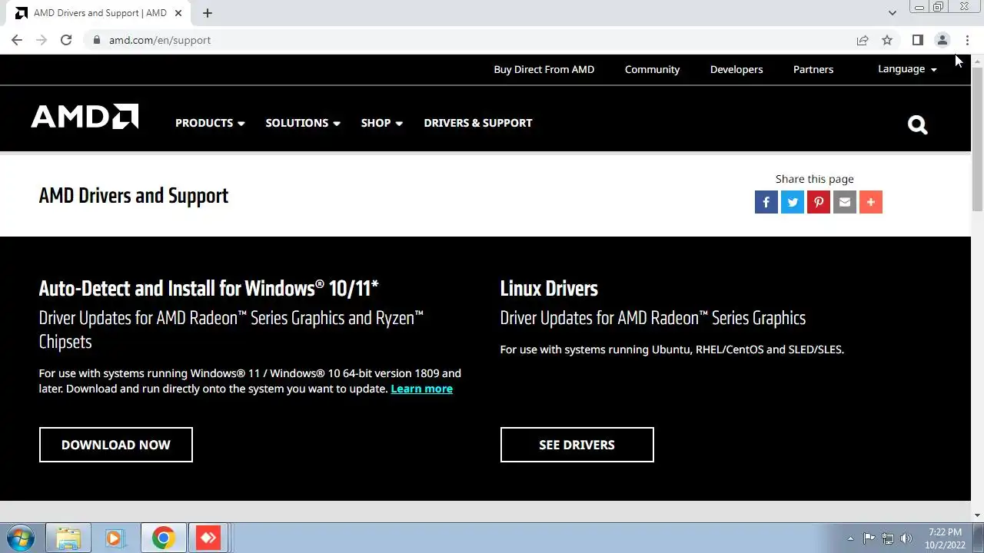Open Drivers & Support nav item

478,123
